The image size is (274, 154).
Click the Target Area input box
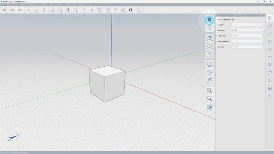point(247,36)
